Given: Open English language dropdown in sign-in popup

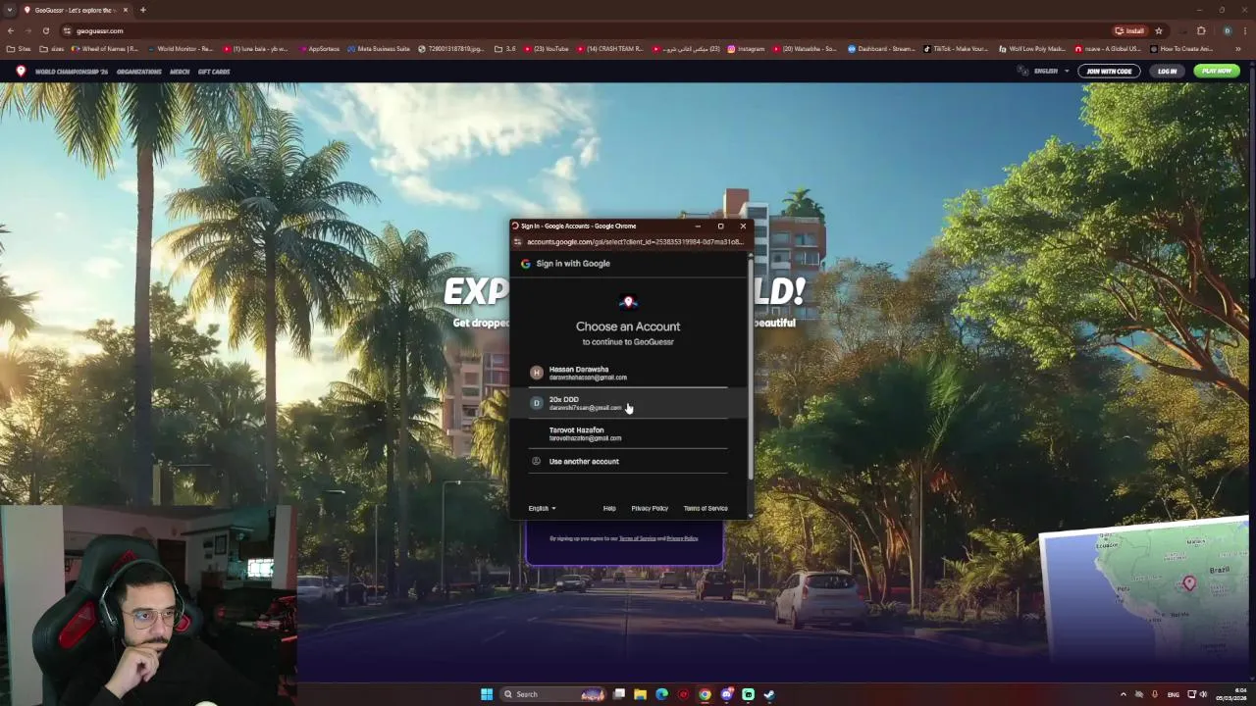Looking at the screenshot, I should (542, 508).
